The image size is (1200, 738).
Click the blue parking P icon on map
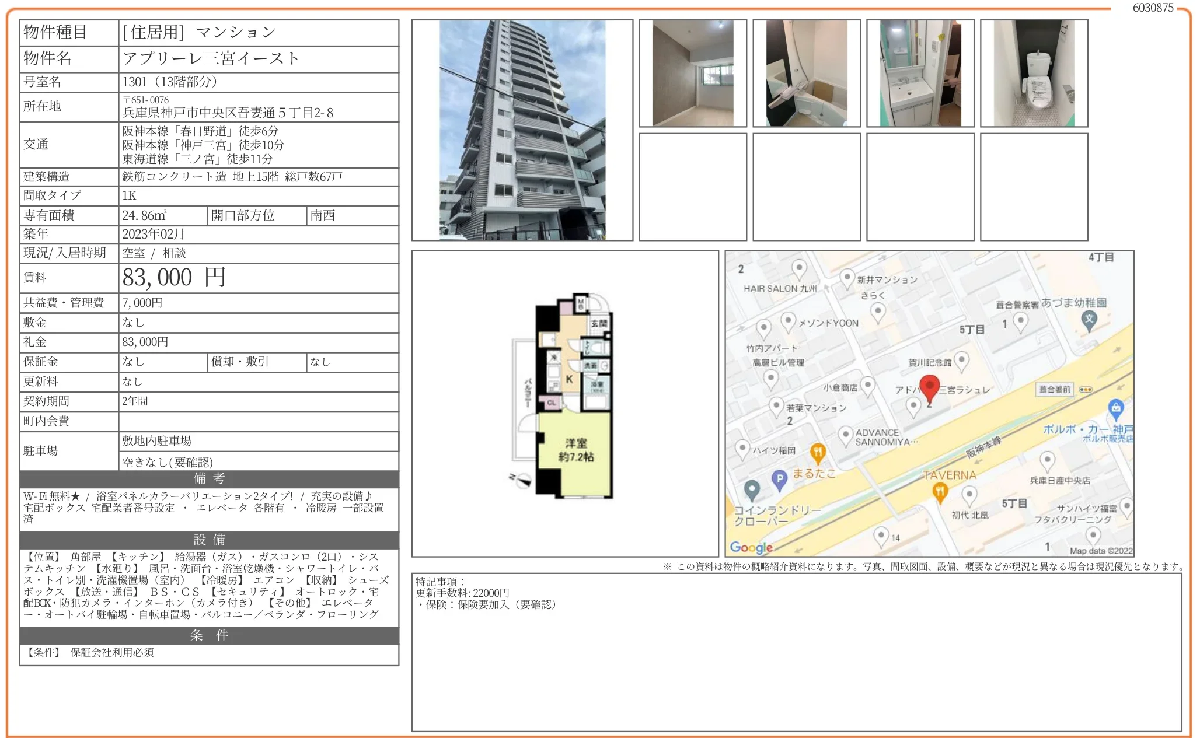pyautogui.click(x=779, y=479)
